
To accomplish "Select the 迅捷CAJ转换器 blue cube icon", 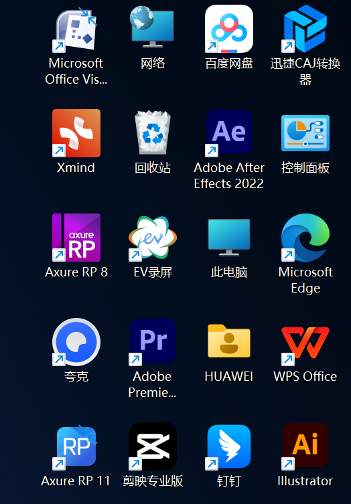I will coord(305,29).
